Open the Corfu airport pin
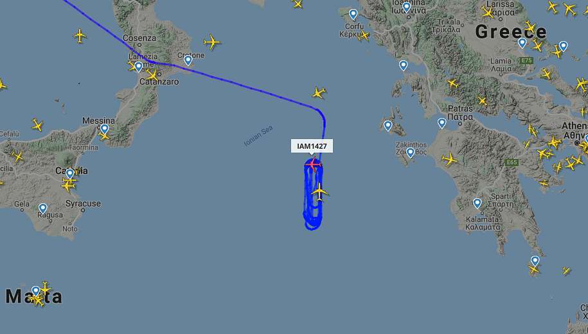The height and width of the screenshot is (334, 588). 353,15
